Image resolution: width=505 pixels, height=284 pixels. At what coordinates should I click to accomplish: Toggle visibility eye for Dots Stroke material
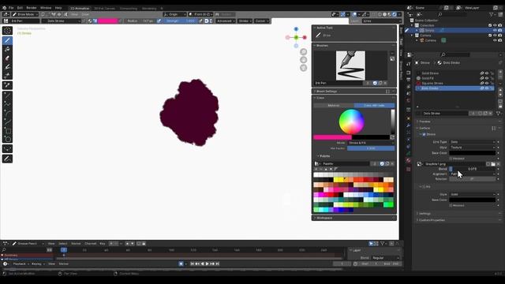pyautogui.click(x=487, y=88)
